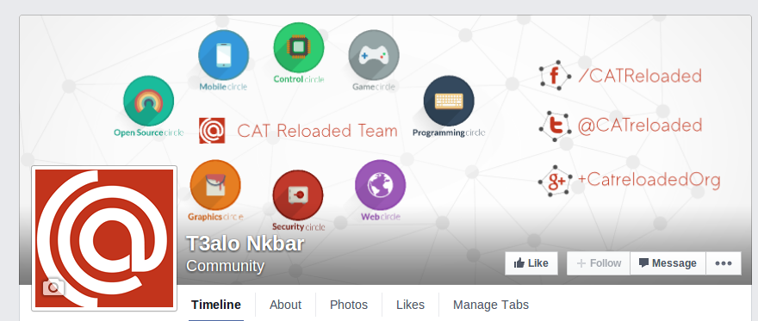The height and width of the screenshot is (321, 758).
Task: Click the red CAT Reloaded Team logo
Action: point(212,130)
